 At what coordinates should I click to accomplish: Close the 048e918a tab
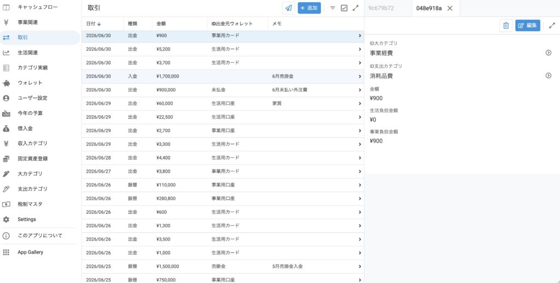pos(450,8)
